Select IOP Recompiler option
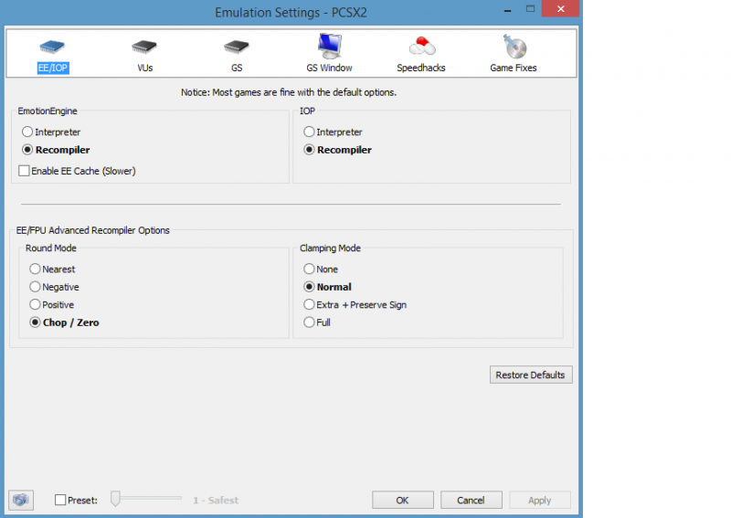Image resolution: width=731 pixels, height=518 pixels. [337, 150]
